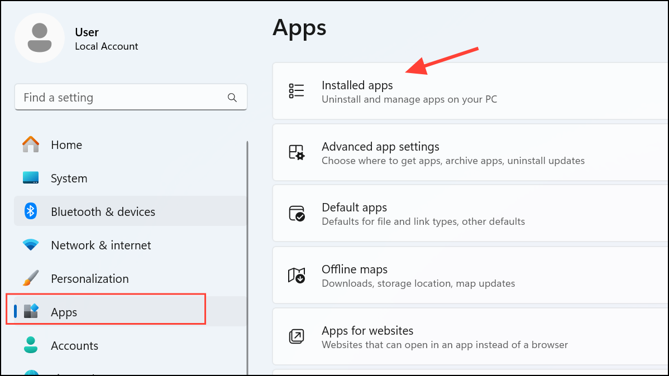Select Network & internet in sidebar
The height and width of the screenshot is (376, 669).
click(131, 245)
